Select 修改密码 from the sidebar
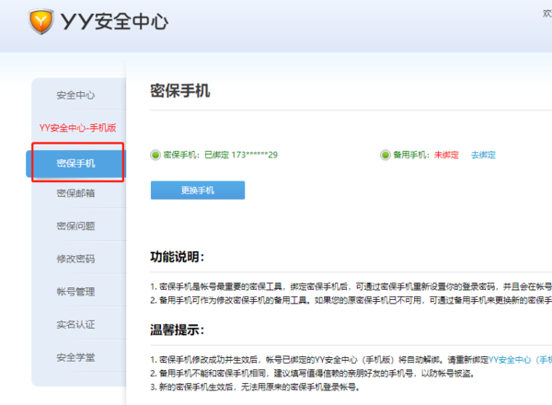 point(75,260)
